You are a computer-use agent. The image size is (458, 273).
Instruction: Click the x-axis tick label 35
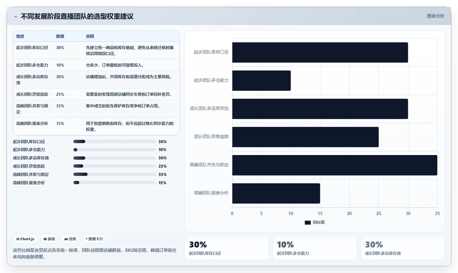pos(437,214)
